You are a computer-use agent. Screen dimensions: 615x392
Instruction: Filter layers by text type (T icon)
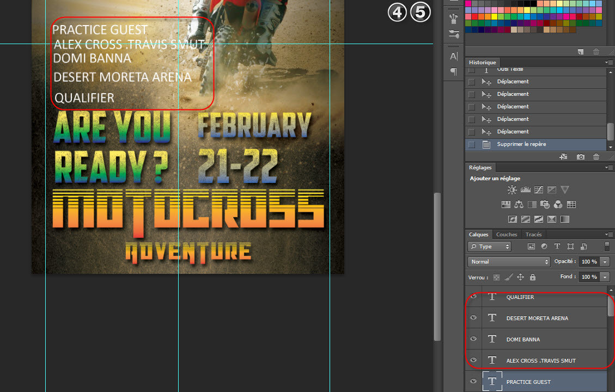557,247
